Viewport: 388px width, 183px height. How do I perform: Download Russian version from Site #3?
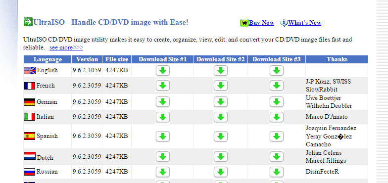click(276, 172)
